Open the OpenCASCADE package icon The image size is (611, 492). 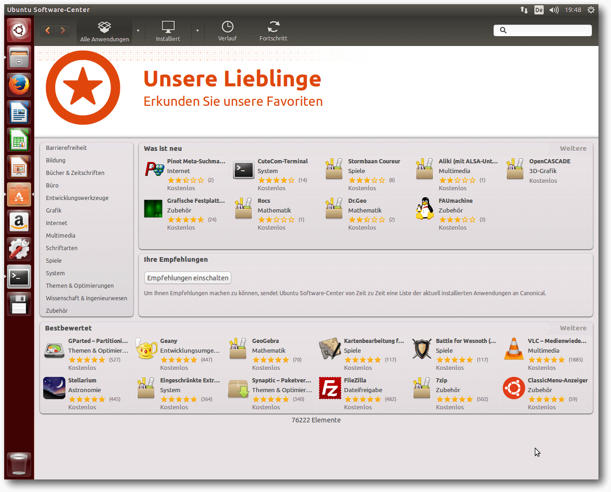[515, 169]
